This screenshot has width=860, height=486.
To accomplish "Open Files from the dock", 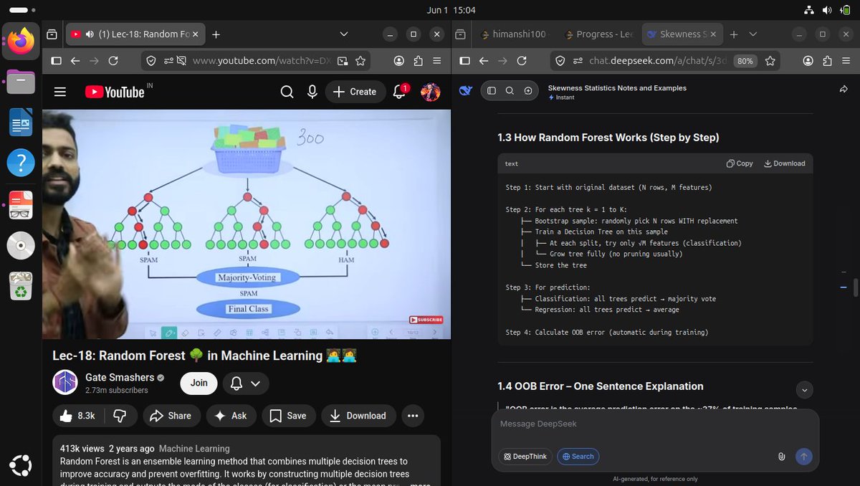I will point(21,82).
